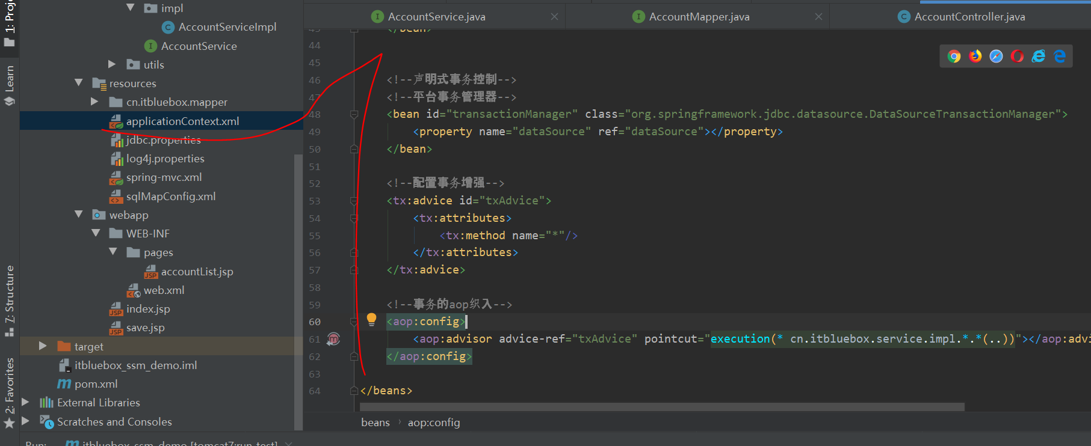Screen dimensions: 1091x446
Task: Collapse the webapp folder
Action: pos(78,214)
